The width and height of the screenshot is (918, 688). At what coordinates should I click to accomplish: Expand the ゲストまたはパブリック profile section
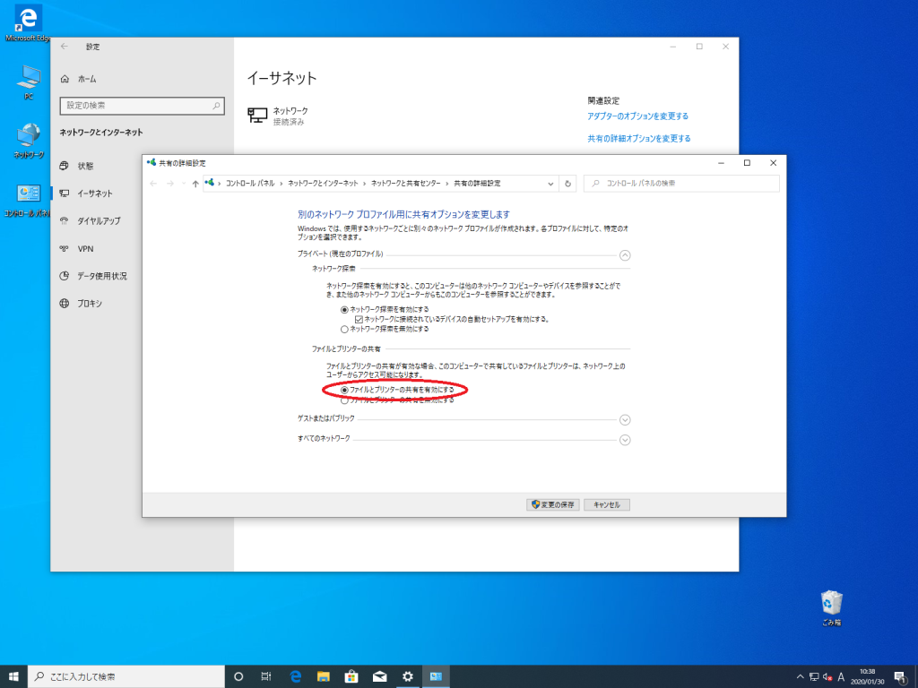point(625,419)
